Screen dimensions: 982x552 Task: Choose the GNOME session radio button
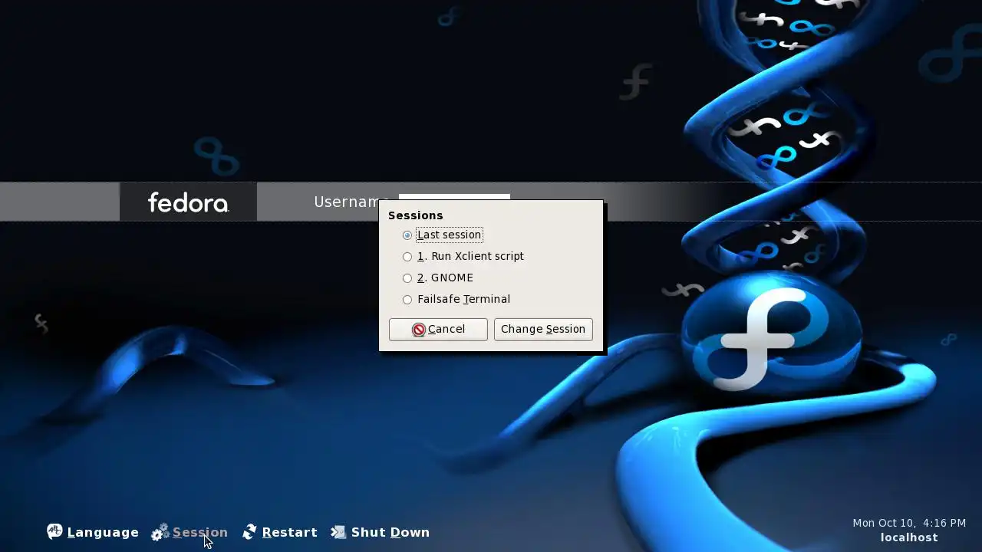coord(407,278)
